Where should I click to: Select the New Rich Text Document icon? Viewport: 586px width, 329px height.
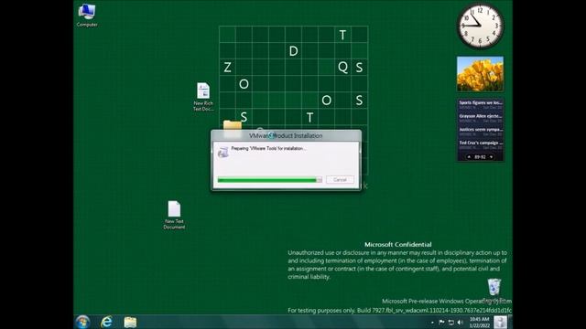[203, 97]
